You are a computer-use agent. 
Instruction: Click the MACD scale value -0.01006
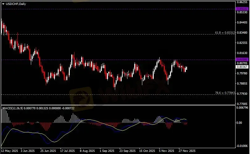tap(242, 146)
